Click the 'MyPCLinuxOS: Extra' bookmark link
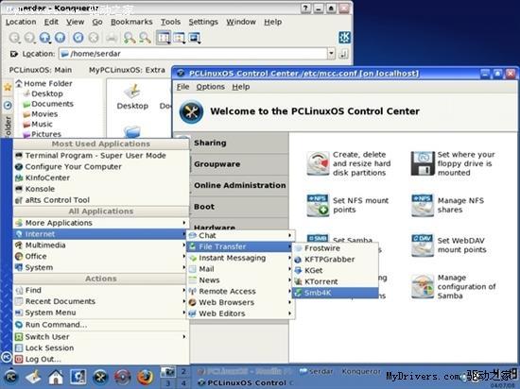 point(127,70)
